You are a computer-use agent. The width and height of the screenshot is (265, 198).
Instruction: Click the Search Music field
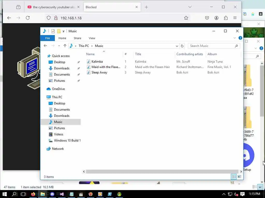pos(214,46)
